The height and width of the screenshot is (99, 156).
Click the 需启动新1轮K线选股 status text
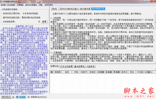tap(31, 17)
